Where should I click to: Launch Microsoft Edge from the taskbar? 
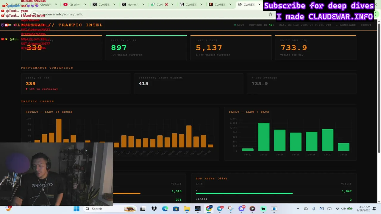pos(165,209)
